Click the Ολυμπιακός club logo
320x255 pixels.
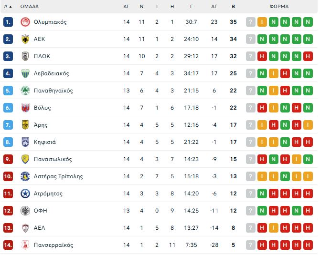25,22
